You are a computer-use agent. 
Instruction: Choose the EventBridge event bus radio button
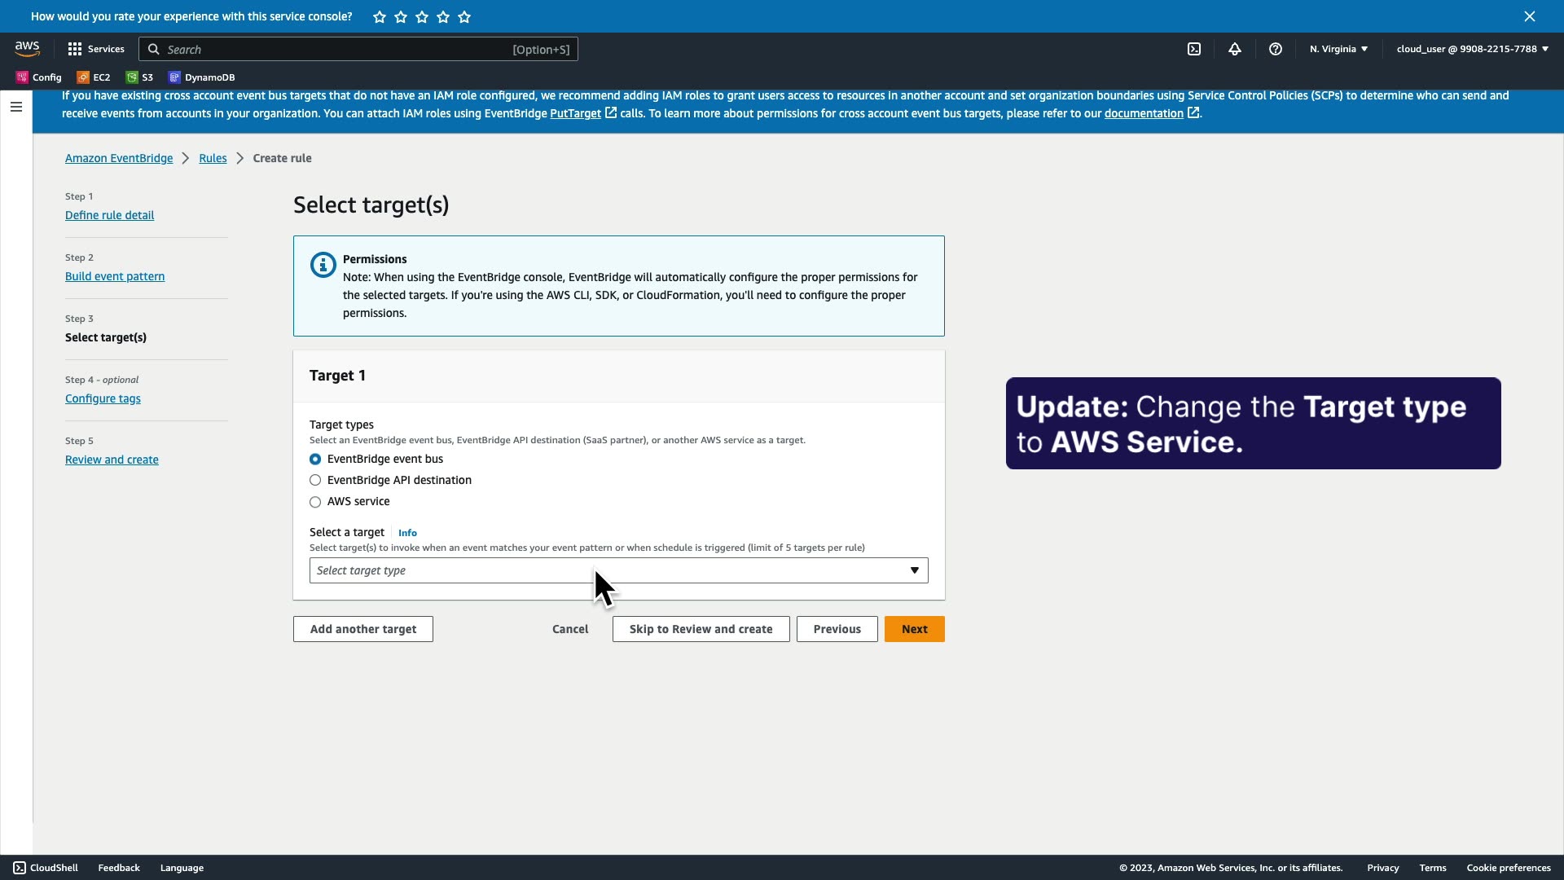(x=315, y=460)
